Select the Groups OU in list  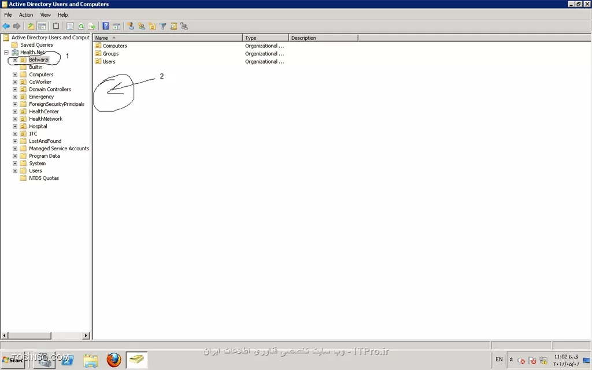point(110,54)
